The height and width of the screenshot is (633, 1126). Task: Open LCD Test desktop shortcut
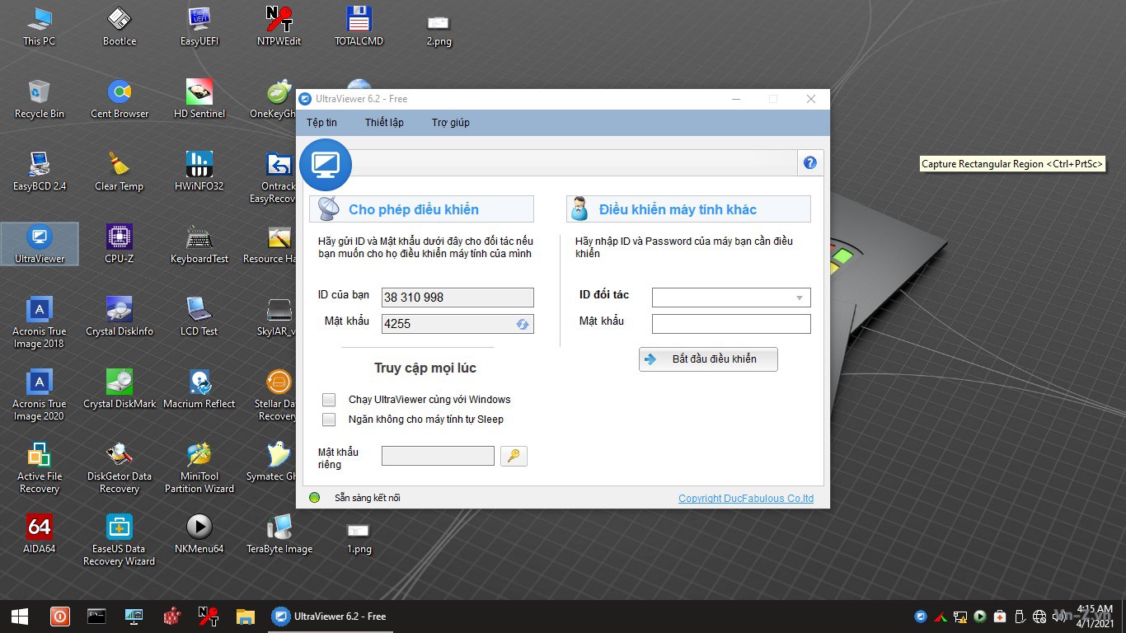[x=199, y=316]
